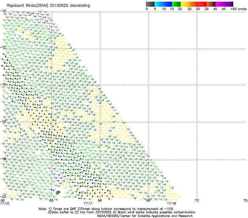The image size is (248, 218).
Task: Pick the orange 25-30 knots color segment
Action: pyautogui.click(x=194, y=4)
